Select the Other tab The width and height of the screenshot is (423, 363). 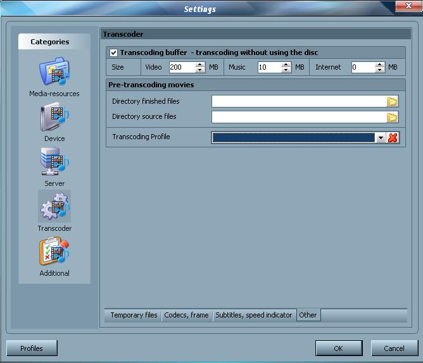tap(308, 315)
